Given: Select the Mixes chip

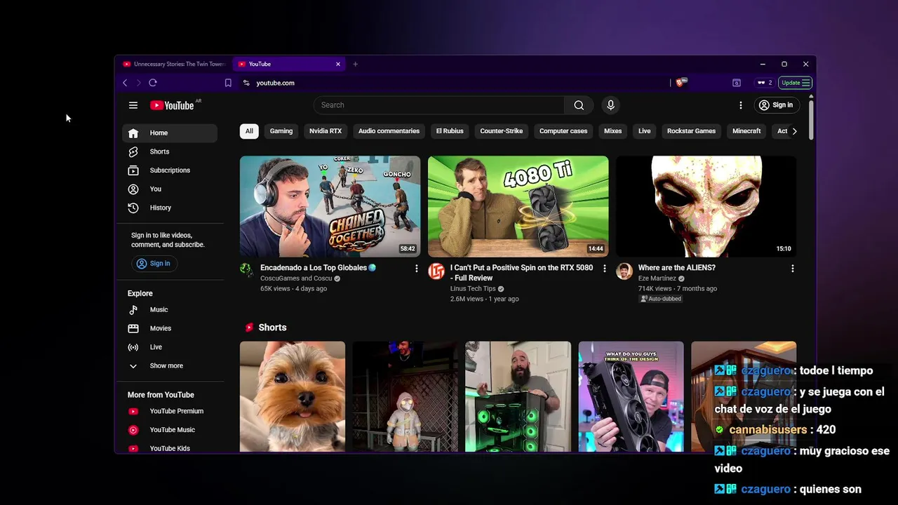Looking at the screenshot, I should click(613, 131).
